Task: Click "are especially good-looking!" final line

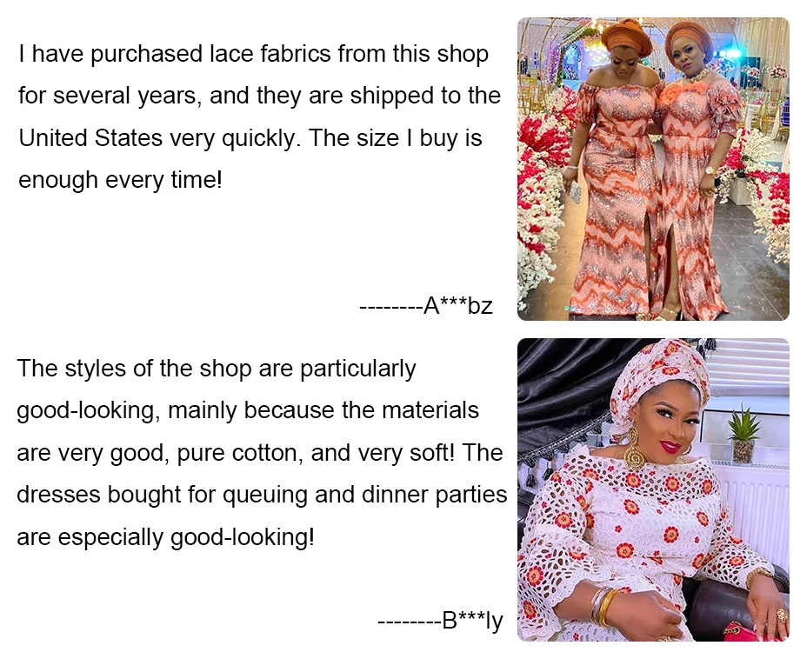Action: (166, 537)
